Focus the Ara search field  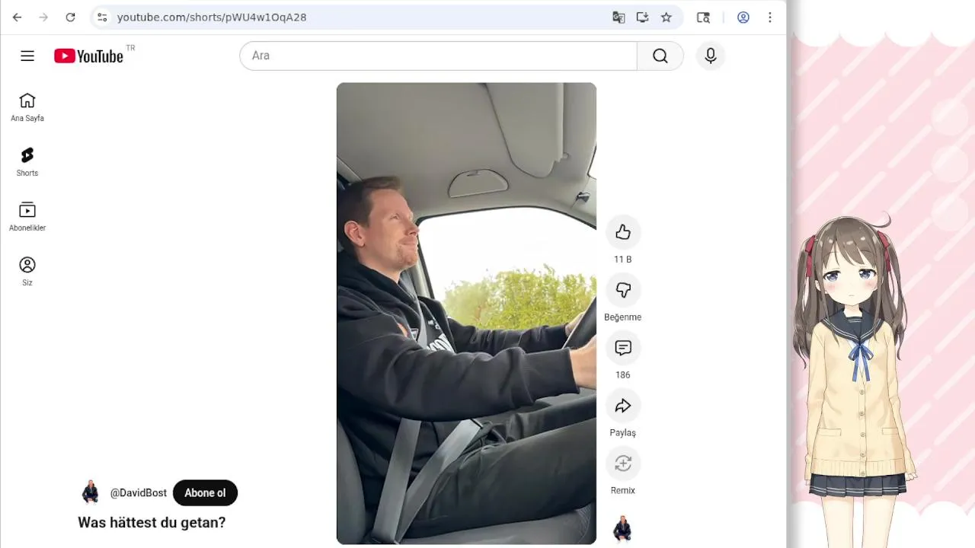click(x=438, y=56)
